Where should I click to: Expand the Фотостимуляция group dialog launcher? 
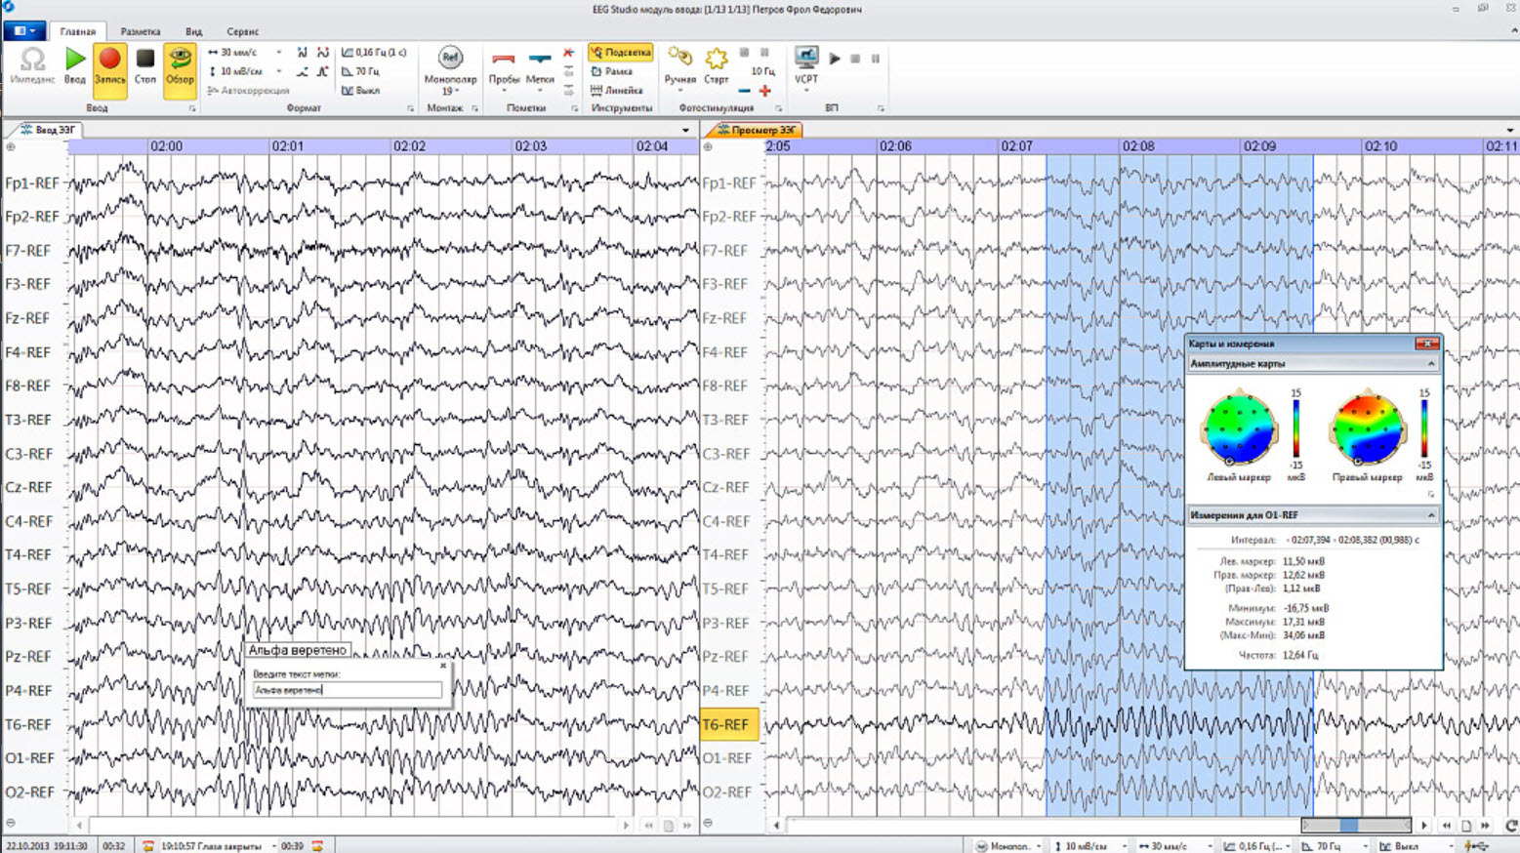(x=778, y=108)
